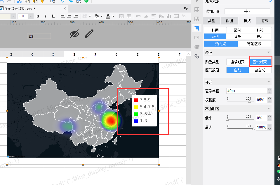Click the 123 parameter text box
This screenshot has height=185, width=280.
39,36
